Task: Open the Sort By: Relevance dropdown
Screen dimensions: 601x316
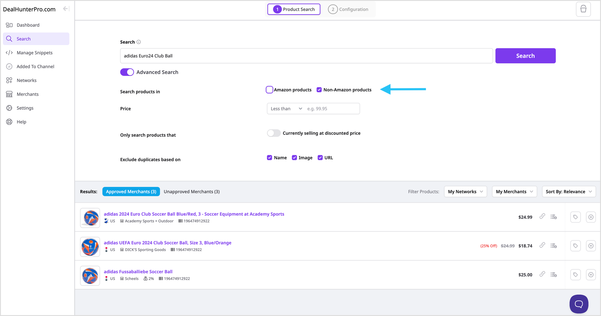Action: [569, 192]
